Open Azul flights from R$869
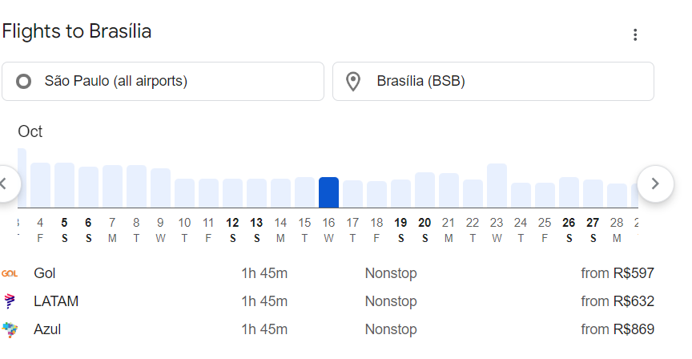The height and width of the screenshot is (359, 692). tap(328, 329)
